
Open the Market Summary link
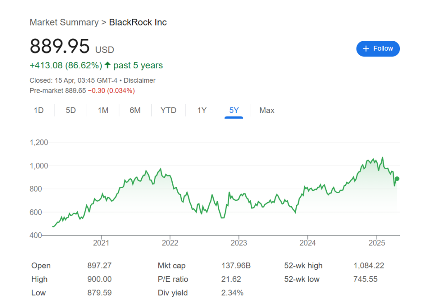point(64,22)
